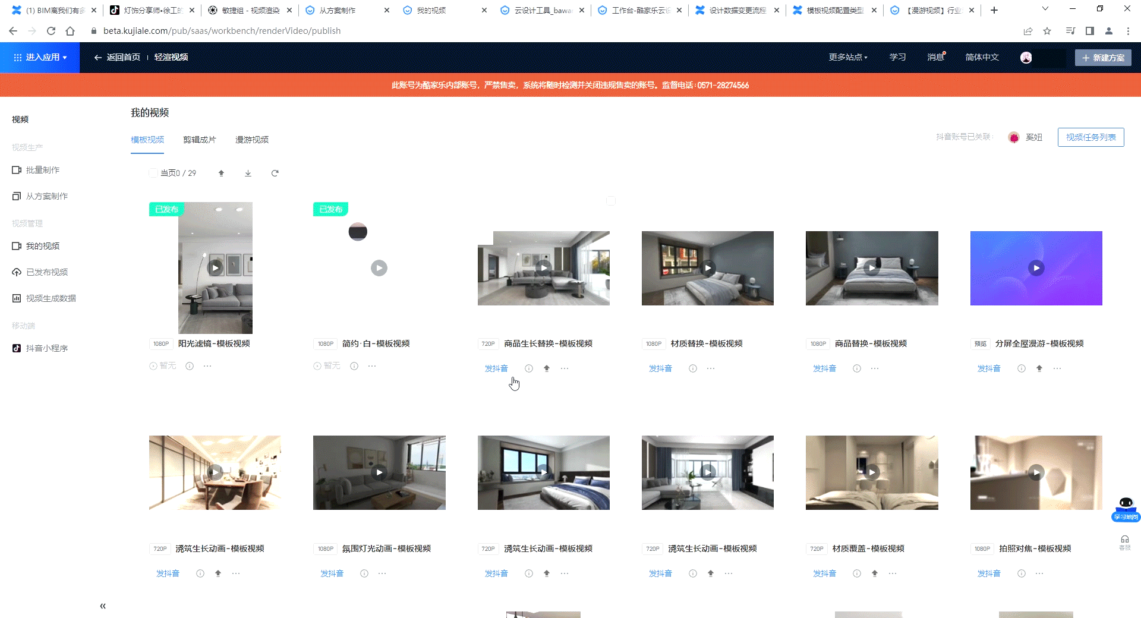
Task: Click the batch upload arrow icon in toolbar
Action: point(221,174)
